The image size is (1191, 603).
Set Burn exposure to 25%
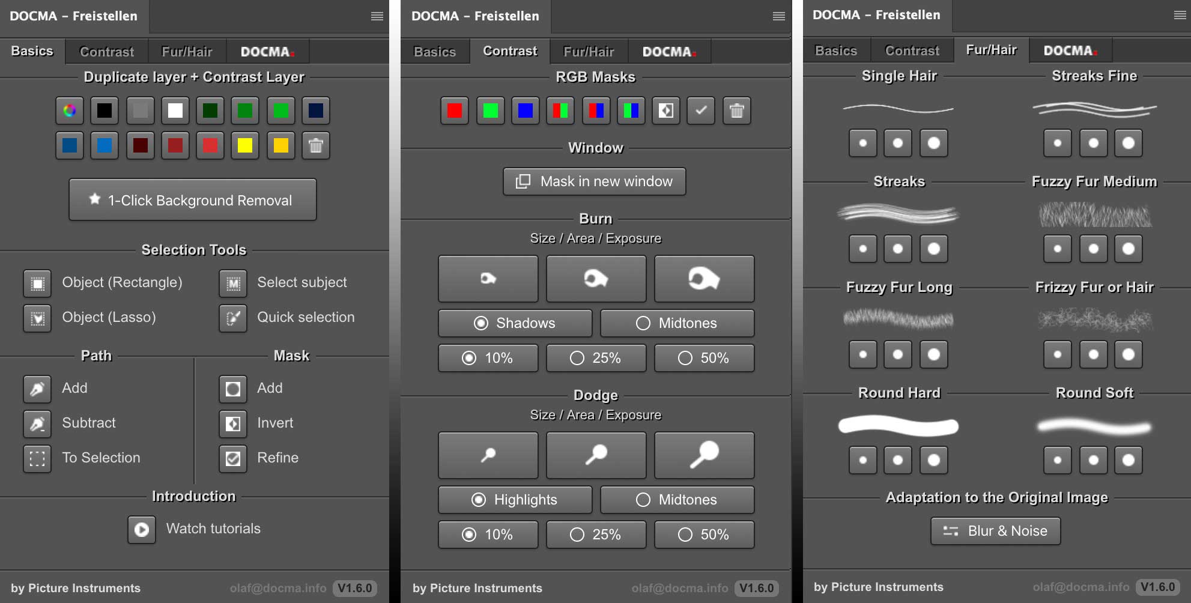(x=596, y=358)
